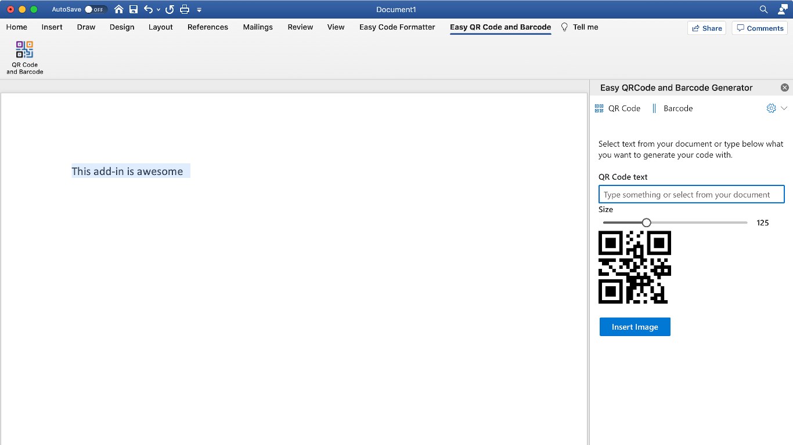
Task: Focus the QR Code text input field
Action: (691, 194)
